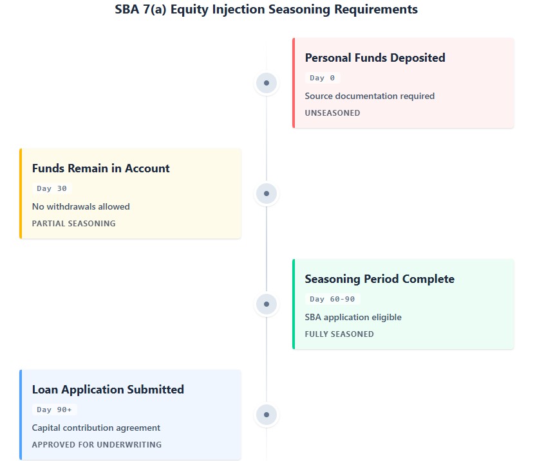Screen dimensions: 535x461
Task: Click the timeline marker beside Seasoning Period Complete
Action: (x=267, y=304)
